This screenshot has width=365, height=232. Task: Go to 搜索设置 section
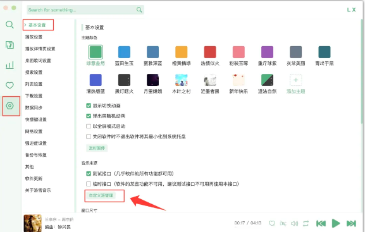(x=34, y=72)
